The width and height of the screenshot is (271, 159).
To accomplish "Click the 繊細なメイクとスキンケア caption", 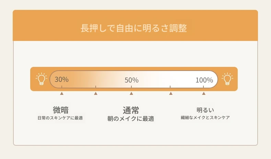I will tap(205, 118).
